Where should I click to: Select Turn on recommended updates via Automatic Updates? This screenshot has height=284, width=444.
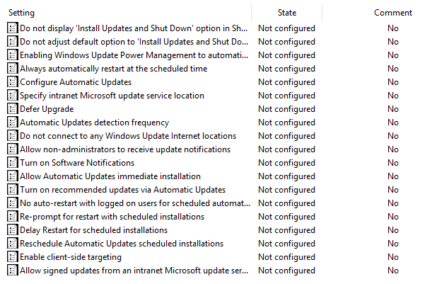coord(122,190)
